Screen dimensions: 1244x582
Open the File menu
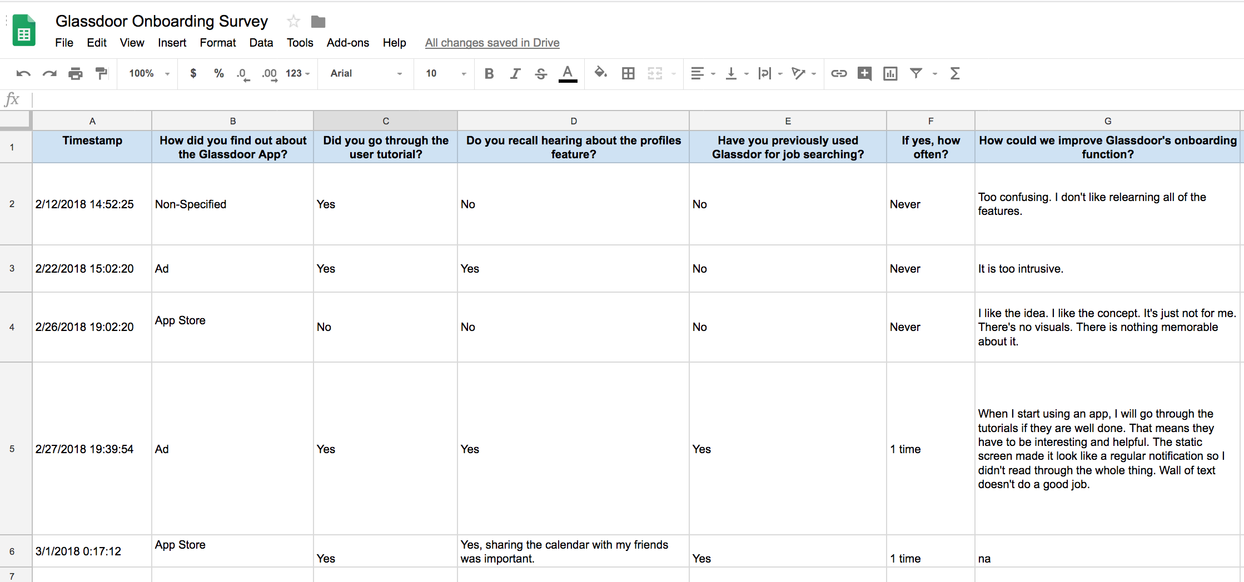(x=64, y=43)
